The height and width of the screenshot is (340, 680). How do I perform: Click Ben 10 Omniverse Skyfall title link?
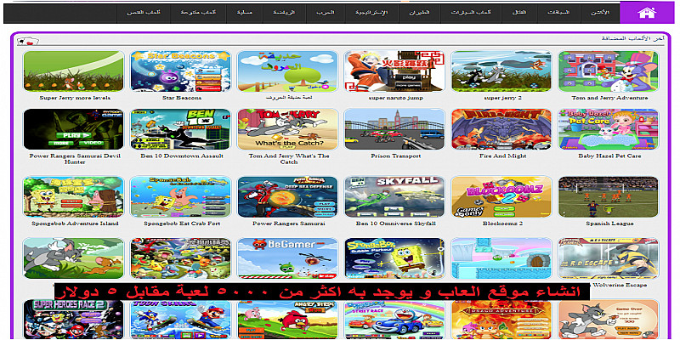pos(395,224)
